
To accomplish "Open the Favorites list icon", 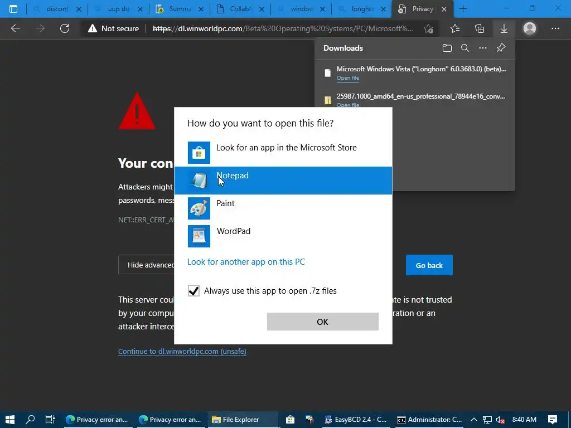I will click(455, 28).
